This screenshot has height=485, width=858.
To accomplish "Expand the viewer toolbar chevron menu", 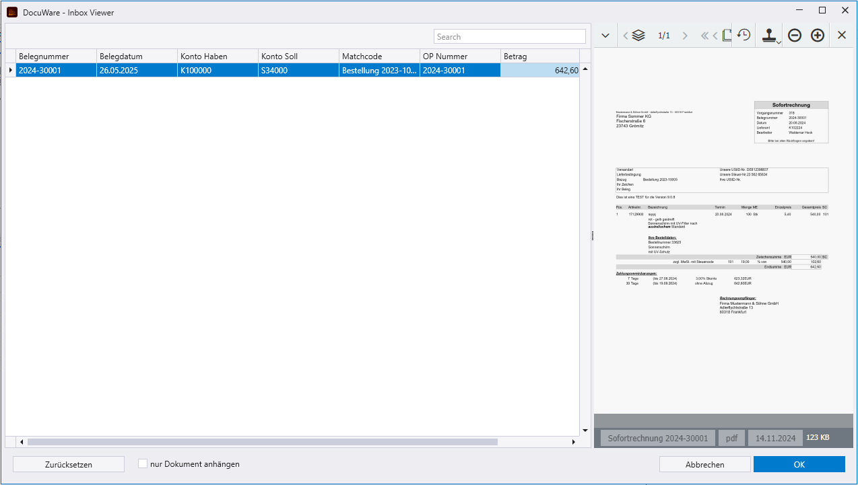I will click(605, 36).
